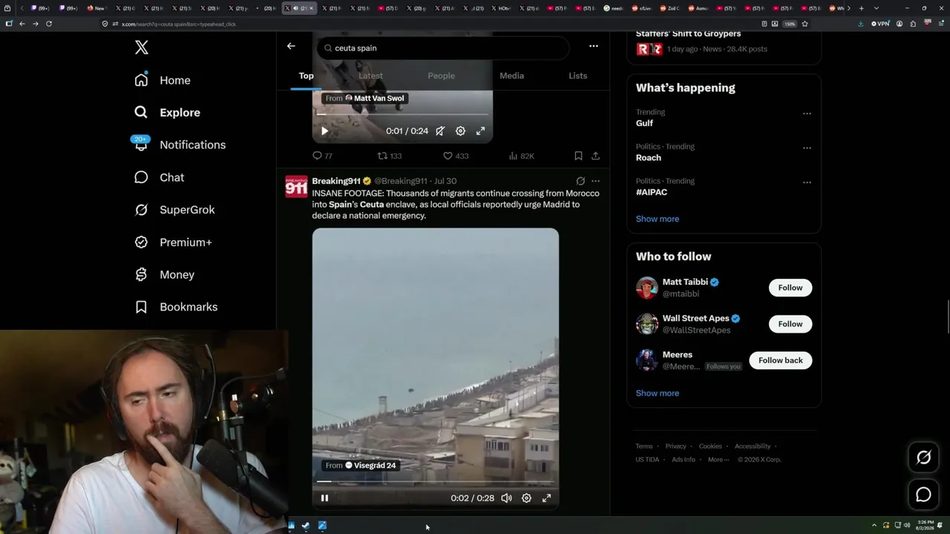Open Money in the sidebar
Image resolution: width=950 pixels, height=534 pixels.
(x=164, y=274)
